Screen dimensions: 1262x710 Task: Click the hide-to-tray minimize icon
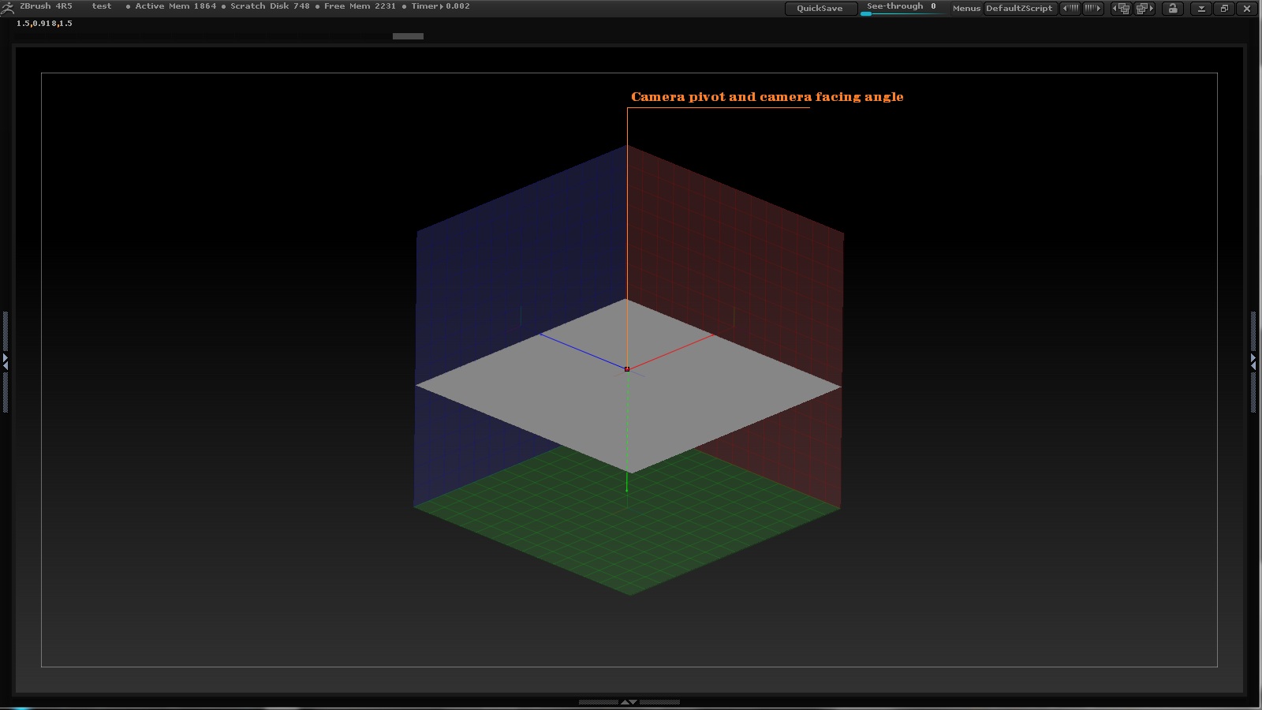pyautogui.click(x=1201, y=9)
